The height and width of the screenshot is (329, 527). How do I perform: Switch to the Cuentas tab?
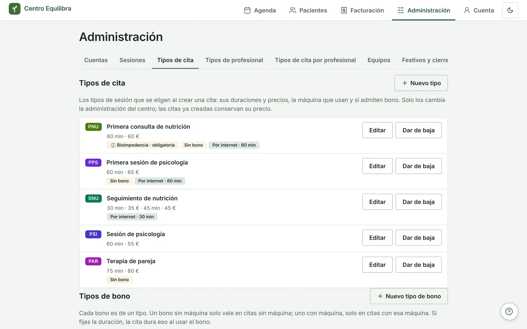pyautogui.click(x=96, y=60)
